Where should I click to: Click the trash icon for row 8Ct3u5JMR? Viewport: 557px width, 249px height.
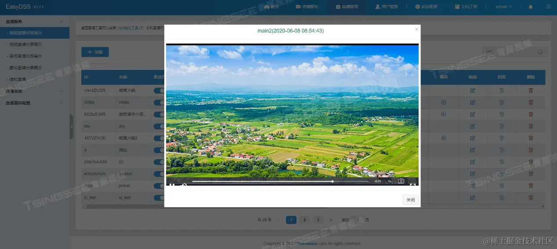point(531,114)
